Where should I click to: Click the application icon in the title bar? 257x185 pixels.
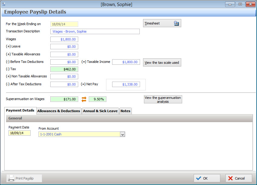(x=4, y=4)
